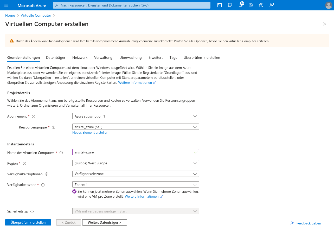Open the Region dropdown
The width and height of the screenshot is (334, 232).
click(136, 163)
